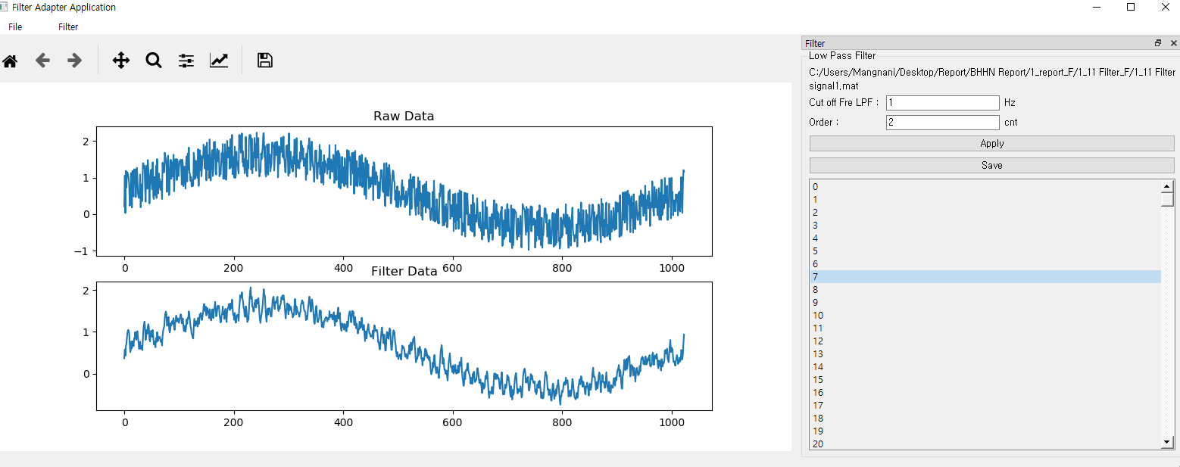
Task: Open the Filter menu
Action: pos(68,26)
